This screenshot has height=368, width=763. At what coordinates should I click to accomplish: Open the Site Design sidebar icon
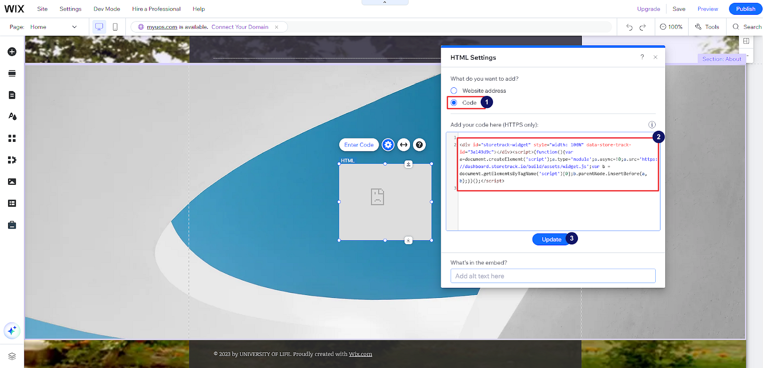pyautogui.click(x=12, y=116)
